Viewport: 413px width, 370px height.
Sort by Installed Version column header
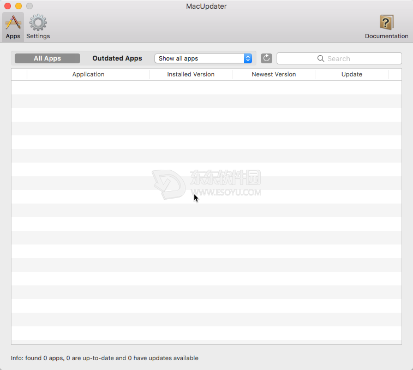(191, 74)
